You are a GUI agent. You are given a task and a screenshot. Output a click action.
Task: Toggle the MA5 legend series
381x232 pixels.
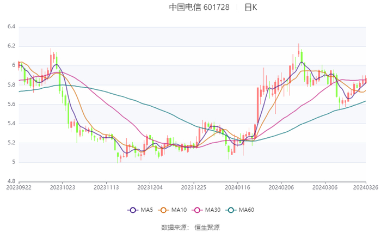tap(140, 210)
